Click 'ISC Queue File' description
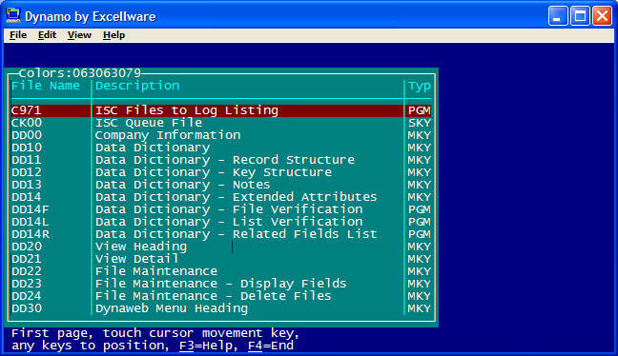 (149, 123)
